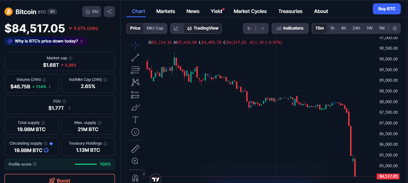The height and width of the screenshot is (183, 408).
Task: Open chart settings sliders icon
Action: pos(395,28)
